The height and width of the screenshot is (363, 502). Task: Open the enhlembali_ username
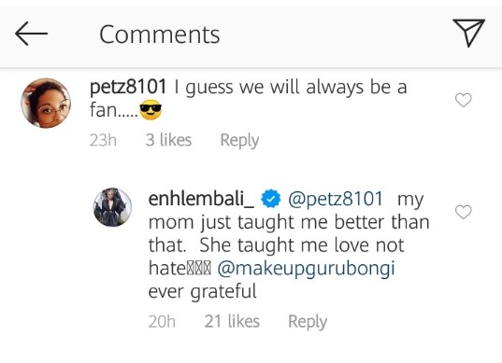tap(201, 199)
